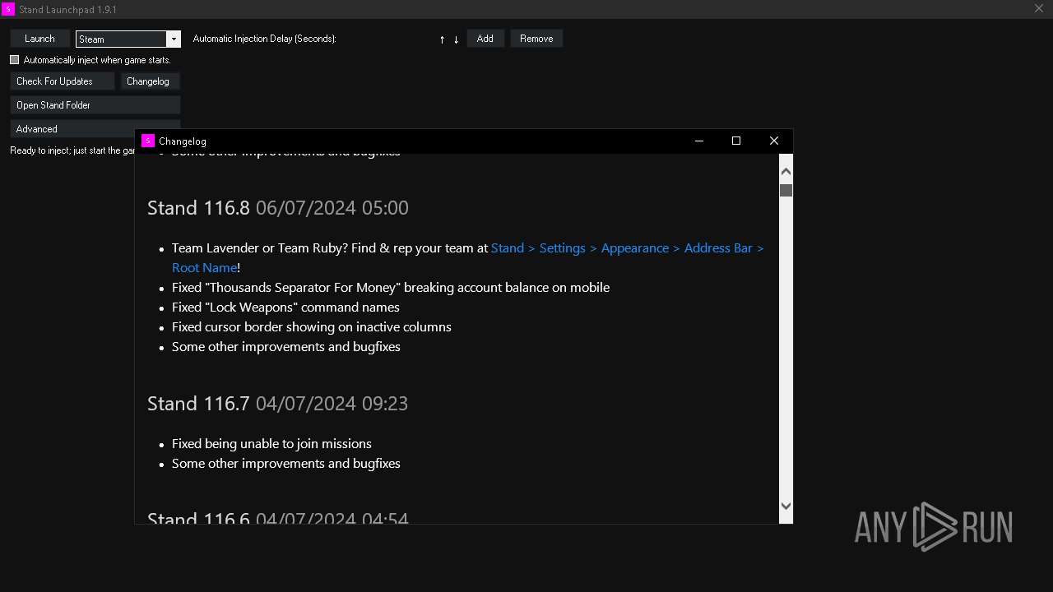
Task: Open the Stand folder
Action: (x=95, y=105)
